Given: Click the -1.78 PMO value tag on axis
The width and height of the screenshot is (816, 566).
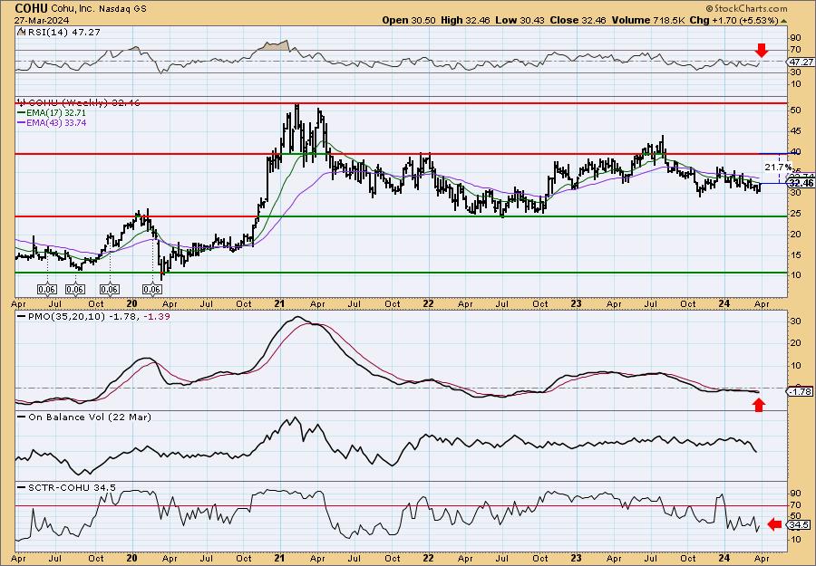Looking at the screenshot, I should pyautogui.click(x=801, y=392).
